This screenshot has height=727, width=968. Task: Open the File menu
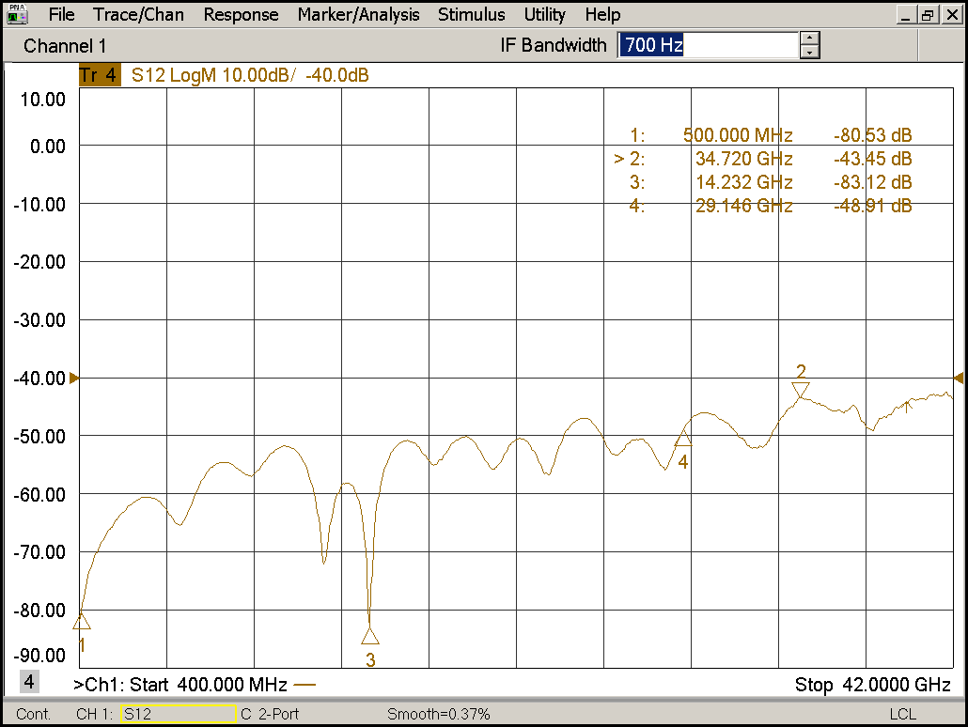click(x=61, y=14)
